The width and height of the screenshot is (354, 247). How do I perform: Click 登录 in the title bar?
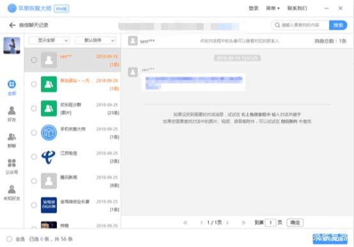[x=253, y=8]
